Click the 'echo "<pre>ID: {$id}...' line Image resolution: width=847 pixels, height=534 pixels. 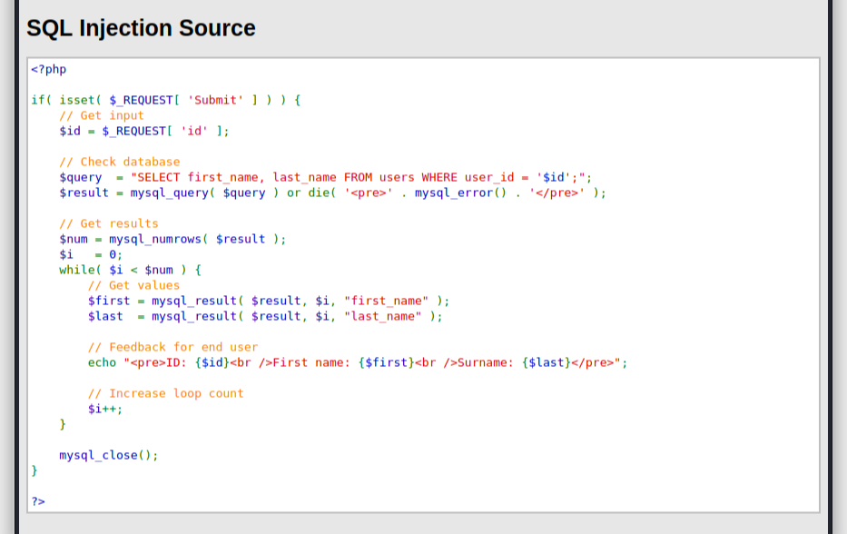tap(358, 362)
